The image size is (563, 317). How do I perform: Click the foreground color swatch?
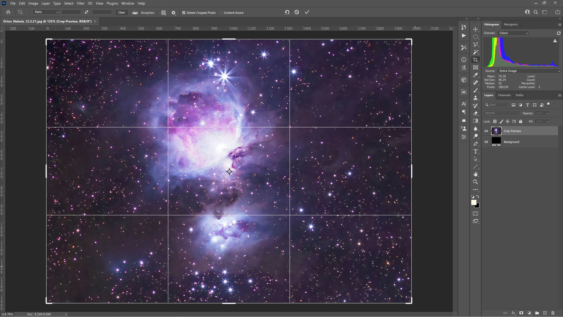[474, 203]
